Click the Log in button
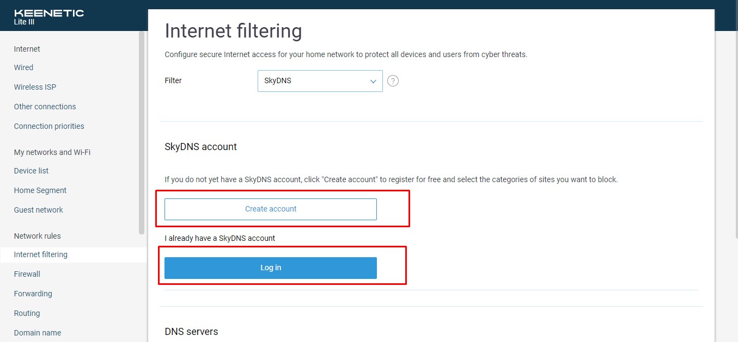This screenshot has width=738, height=342. tap(271, 268)
